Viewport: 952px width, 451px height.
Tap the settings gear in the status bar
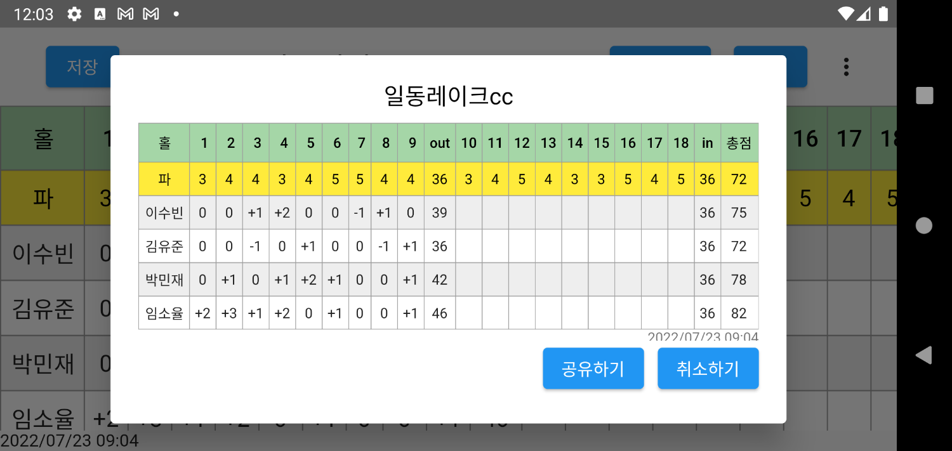click(74, 13)
